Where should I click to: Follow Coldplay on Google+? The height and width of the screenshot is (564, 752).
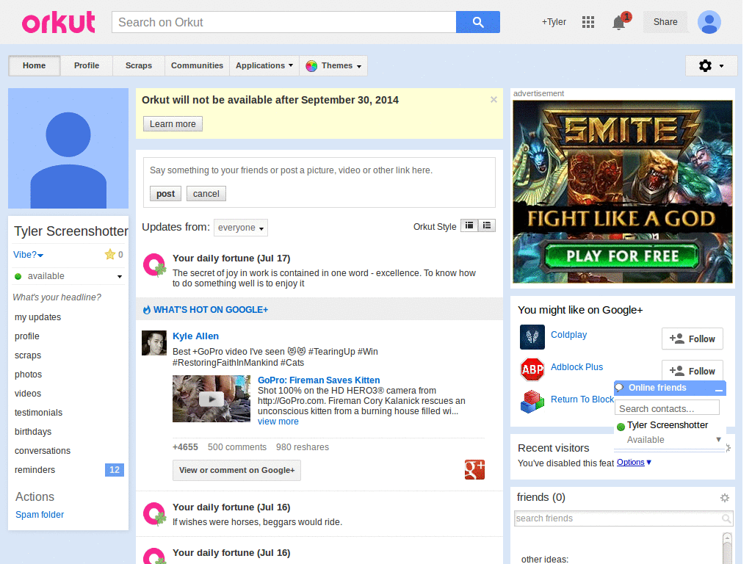(x=692, y=339)
